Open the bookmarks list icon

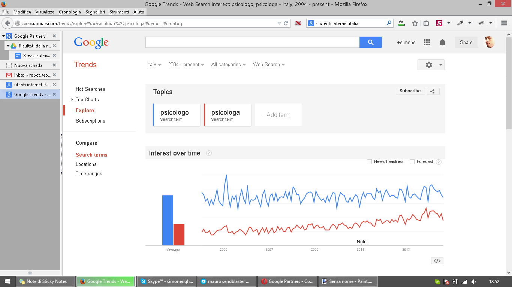coord(426,23)
